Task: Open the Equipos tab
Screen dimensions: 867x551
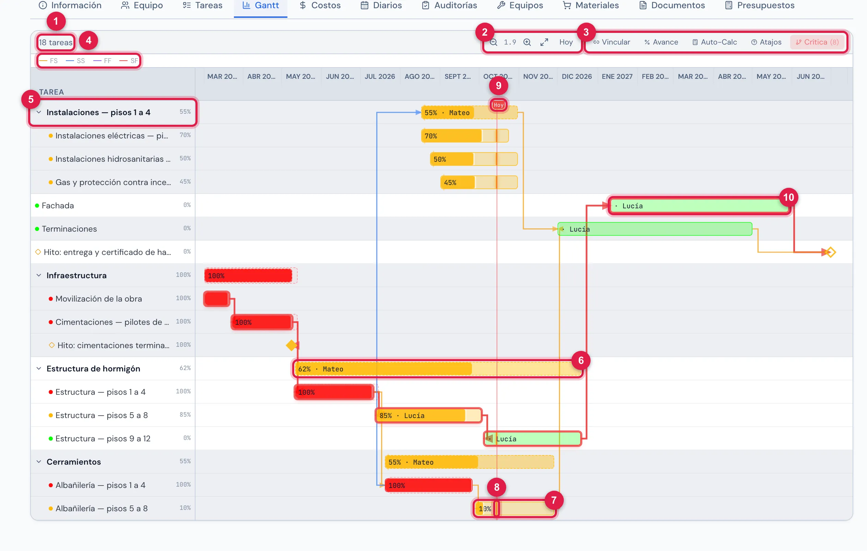Action: point(520,5)
